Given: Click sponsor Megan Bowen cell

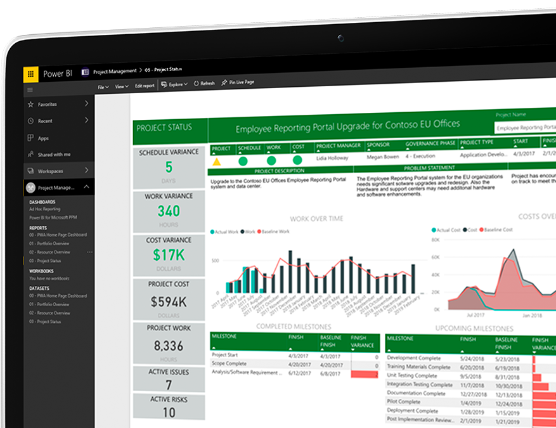Looking at the screenshot, I should (x=382, y=157).
